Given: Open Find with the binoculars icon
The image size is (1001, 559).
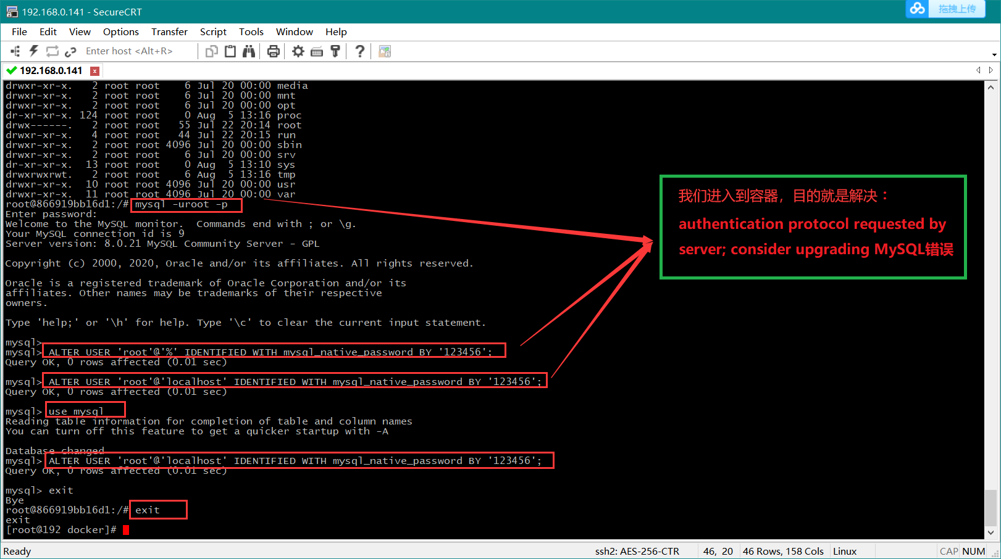Looking at the screenshot, I should click(x=249, y=51).
